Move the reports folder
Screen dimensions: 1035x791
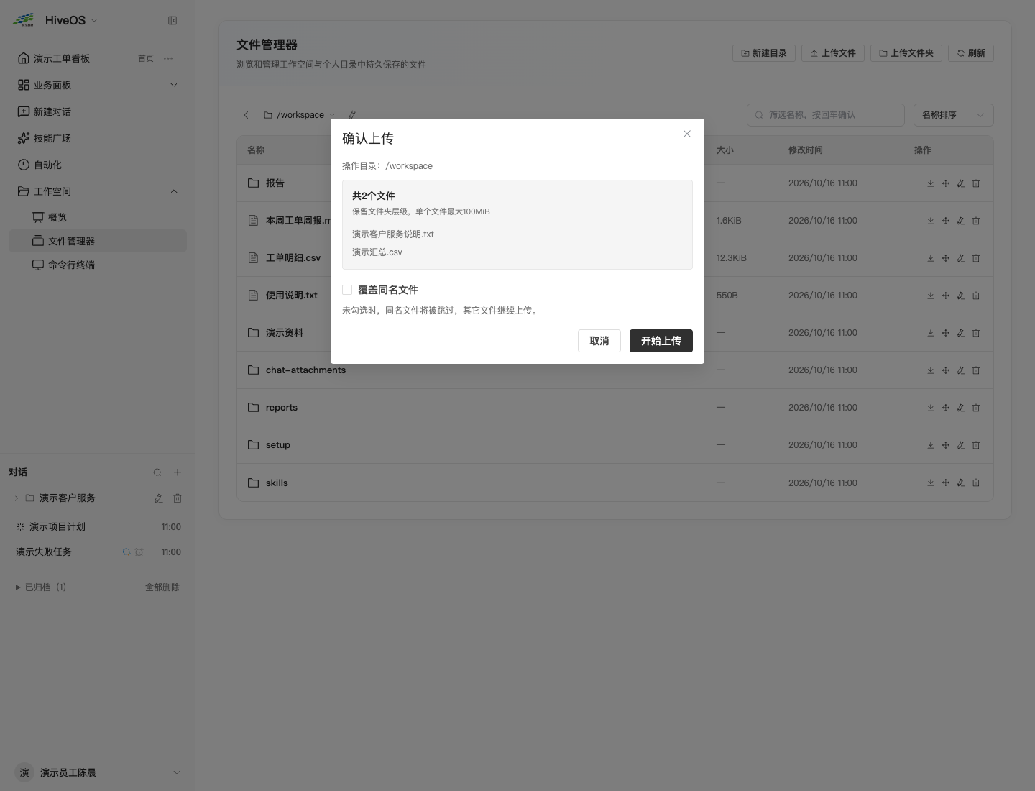[x=946, y=408]
